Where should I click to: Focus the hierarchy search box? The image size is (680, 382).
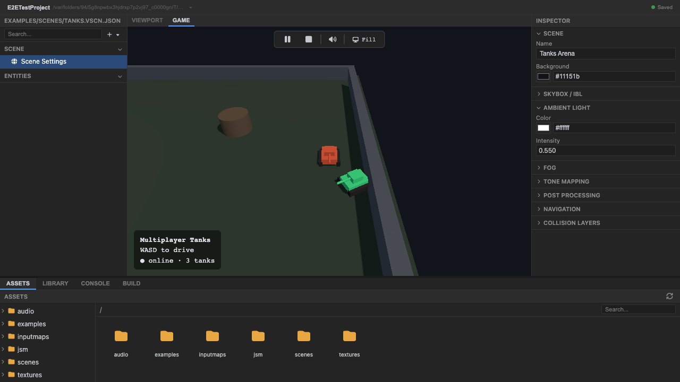(53, 34)
